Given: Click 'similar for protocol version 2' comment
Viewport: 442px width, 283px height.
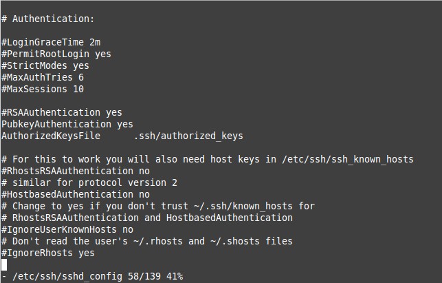Looking at the screenshot, I should click(x=95, y=182).
